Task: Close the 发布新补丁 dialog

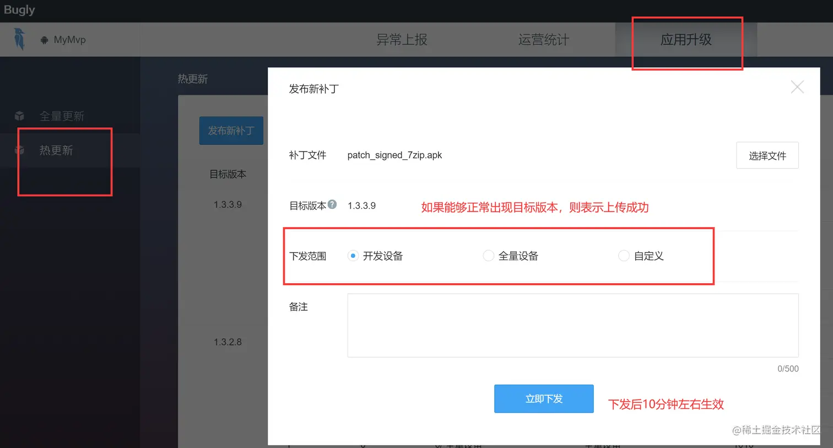Action: pyautogui.click(x=797, y=87)
